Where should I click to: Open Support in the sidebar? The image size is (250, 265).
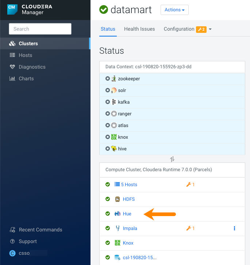click(28, 241)
